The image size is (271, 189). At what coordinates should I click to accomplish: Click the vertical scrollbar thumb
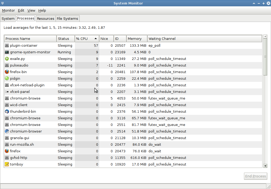(265, 57)
